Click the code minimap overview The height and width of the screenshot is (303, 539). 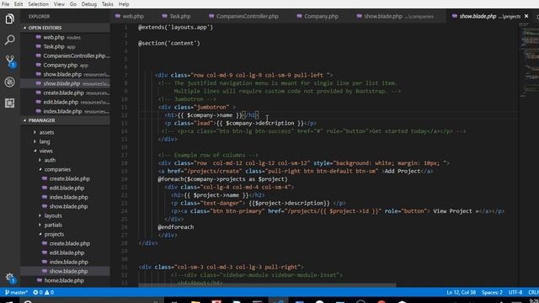click(528, 60)
